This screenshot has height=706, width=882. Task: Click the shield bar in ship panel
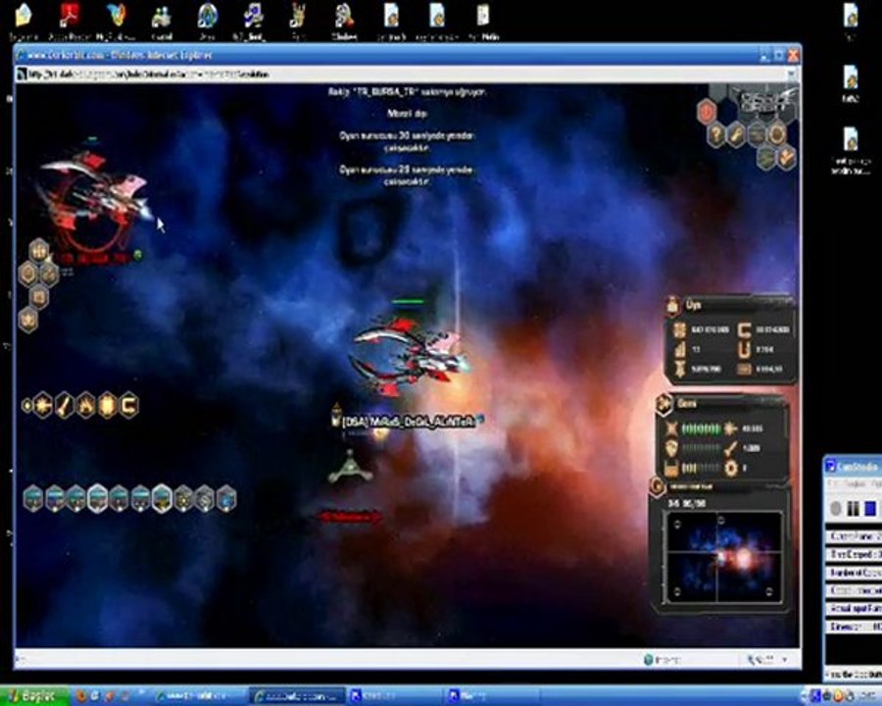(x=701, y=448)
